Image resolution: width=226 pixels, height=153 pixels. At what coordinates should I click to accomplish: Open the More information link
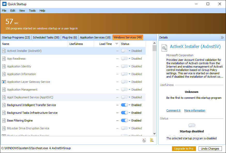[x=194, y=110]
